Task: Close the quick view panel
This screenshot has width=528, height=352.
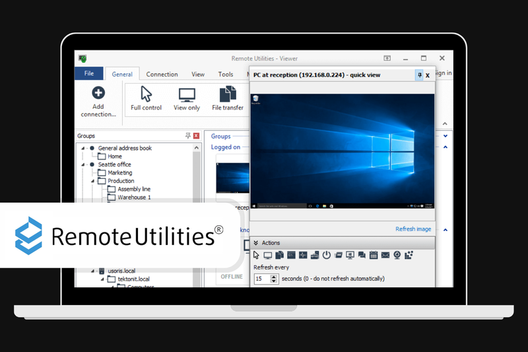Action: click(428, 75)
